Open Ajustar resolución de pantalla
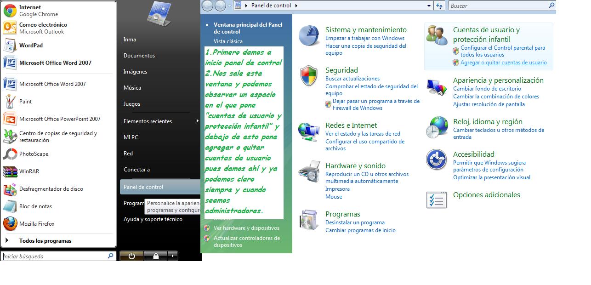The height and width of the screenshot is (285, 591). coord(489,104)
